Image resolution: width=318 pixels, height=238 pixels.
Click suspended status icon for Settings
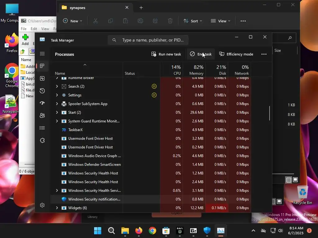[x=154, y=95]
